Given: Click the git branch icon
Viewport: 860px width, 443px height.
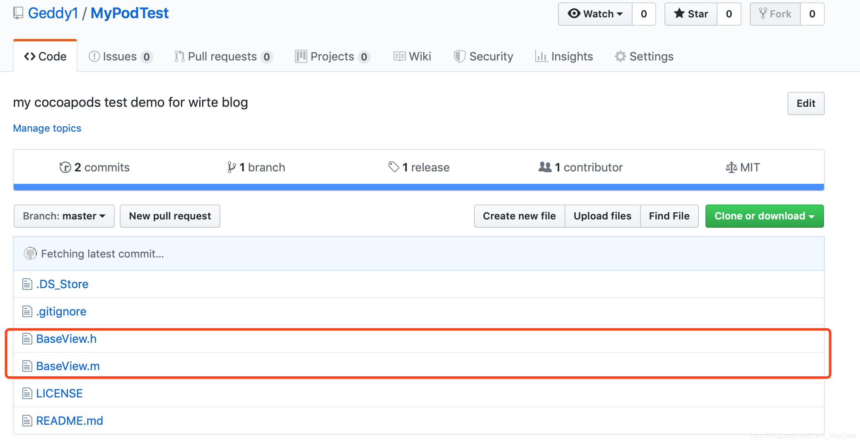Looking at the screenshot, I should point(232,167).
